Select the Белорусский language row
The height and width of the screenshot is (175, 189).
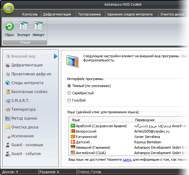129,131
